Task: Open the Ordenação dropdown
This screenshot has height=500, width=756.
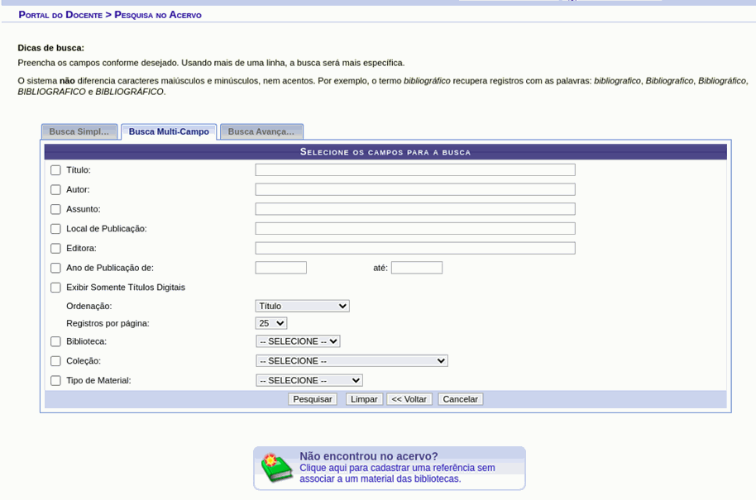Action: (x=302, y=306)
